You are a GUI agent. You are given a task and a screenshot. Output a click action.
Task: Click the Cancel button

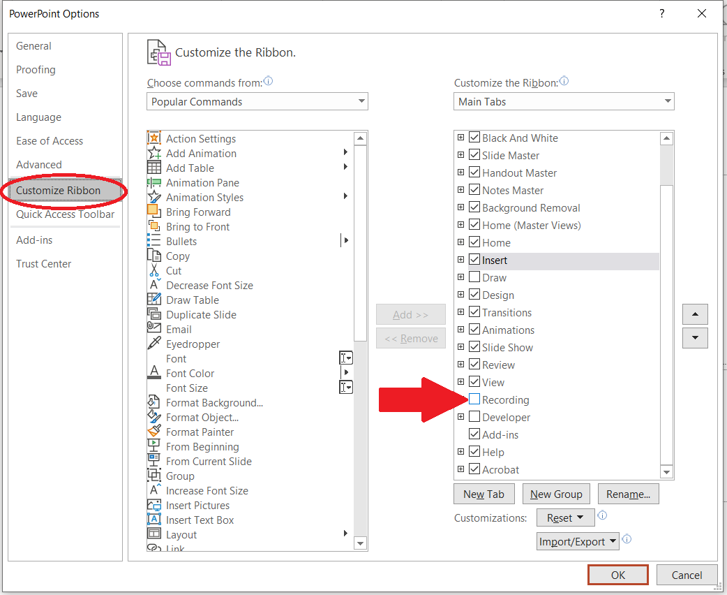click(687, 575)
